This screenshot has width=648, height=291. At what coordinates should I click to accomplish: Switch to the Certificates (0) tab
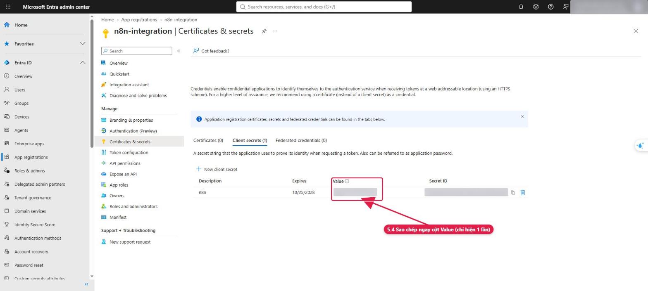point(208,140)
